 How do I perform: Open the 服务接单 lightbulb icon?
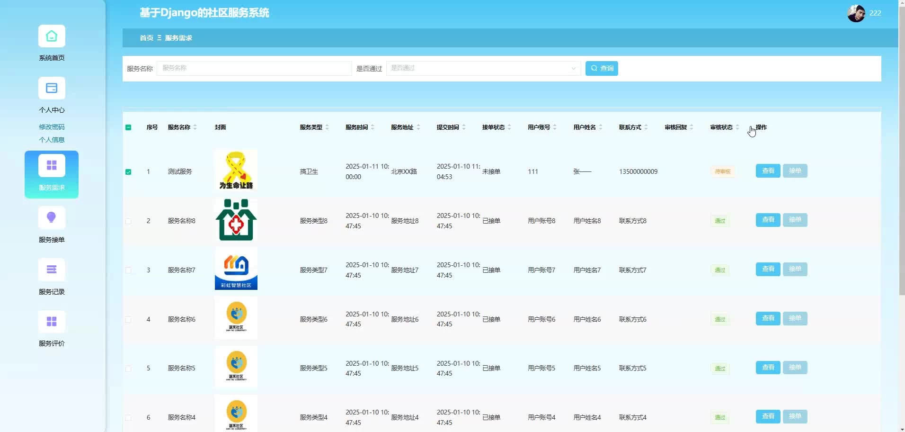click(x=52, y=218)
